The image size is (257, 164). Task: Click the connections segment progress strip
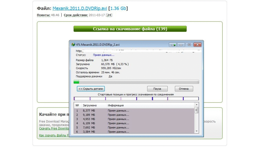click(x=136, y=99)
